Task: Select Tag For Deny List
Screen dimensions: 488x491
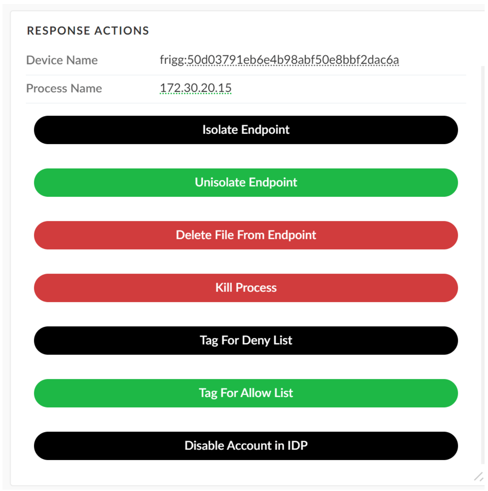Action: 246,341
